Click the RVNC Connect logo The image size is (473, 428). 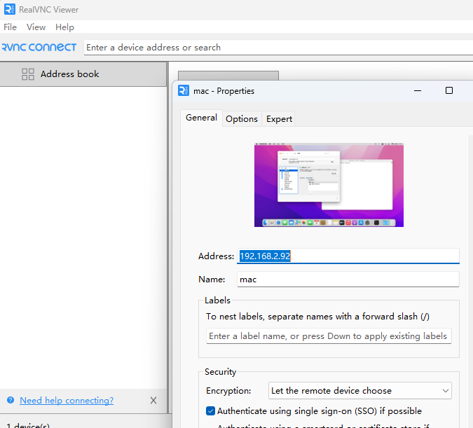[39, 48]
